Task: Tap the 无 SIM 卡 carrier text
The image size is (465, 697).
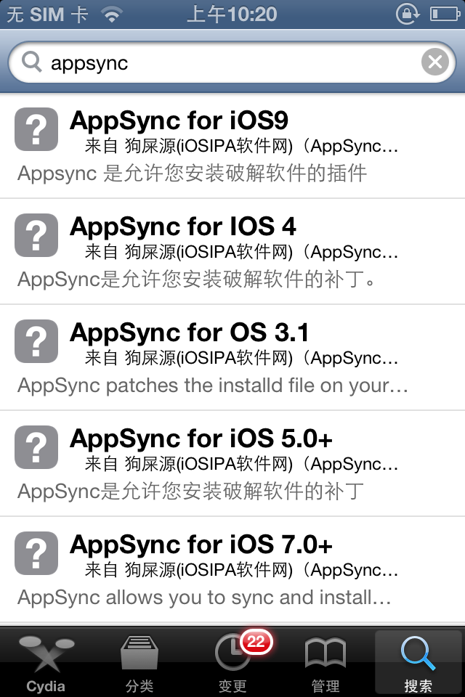Action: coord(48,15)
